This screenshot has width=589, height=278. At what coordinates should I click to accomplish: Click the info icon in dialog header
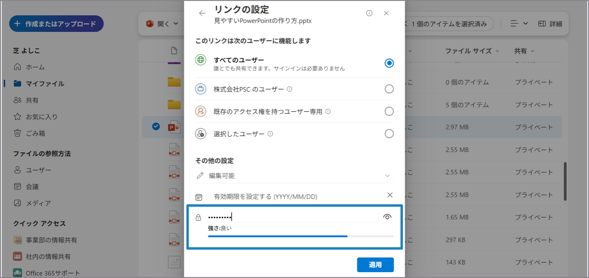tap(369, 13)
